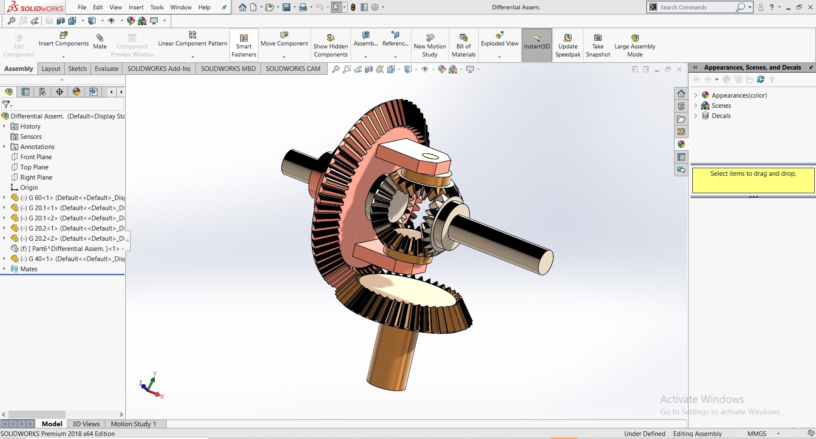
Task: Expand the History tree node
Action: coord(4,126)
